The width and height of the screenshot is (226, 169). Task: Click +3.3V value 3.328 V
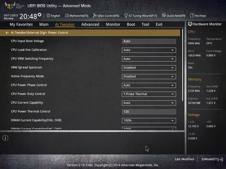tap(192, 138)
